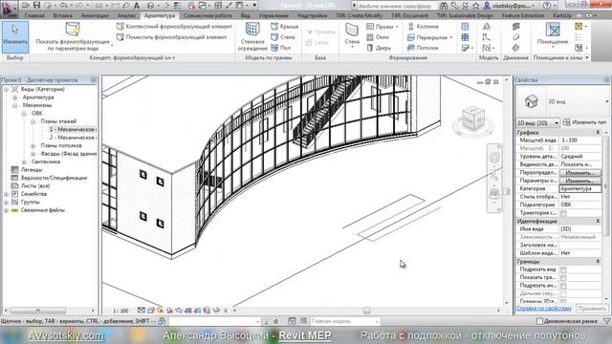Click the ViewCube in the 3D view
Image resolution: width=612 pixels, height=344 pixels.
pyautogui.click(x=472, y=119)
